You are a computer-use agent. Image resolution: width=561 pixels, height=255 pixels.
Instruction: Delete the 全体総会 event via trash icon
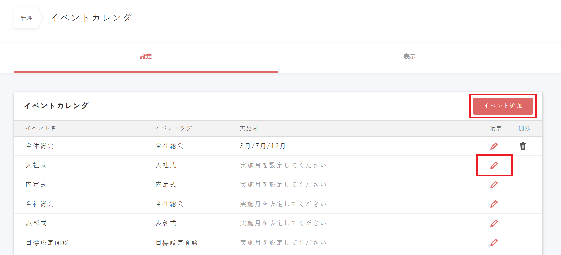[523, 146]
